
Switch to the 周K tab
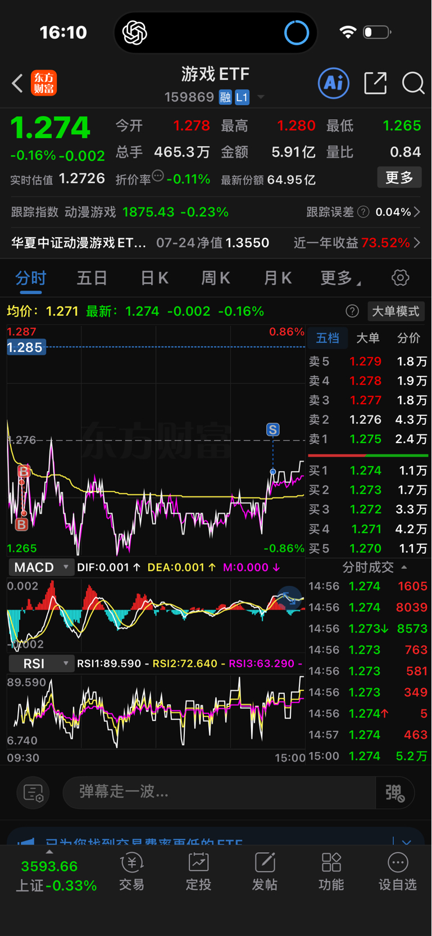pos(216,278)
